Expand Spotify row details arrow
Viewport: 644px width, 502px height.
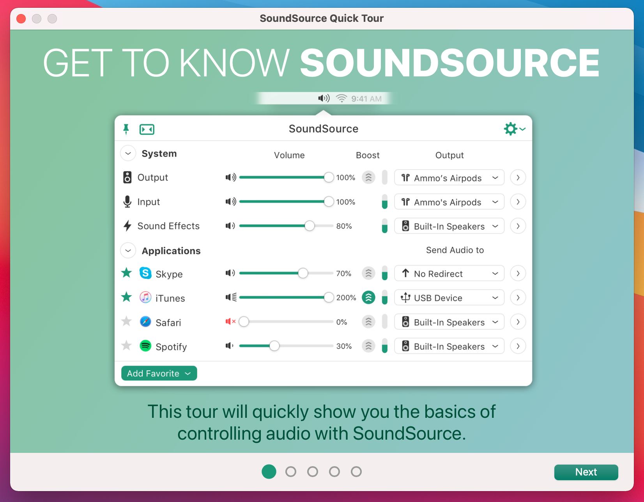[518, 346]
